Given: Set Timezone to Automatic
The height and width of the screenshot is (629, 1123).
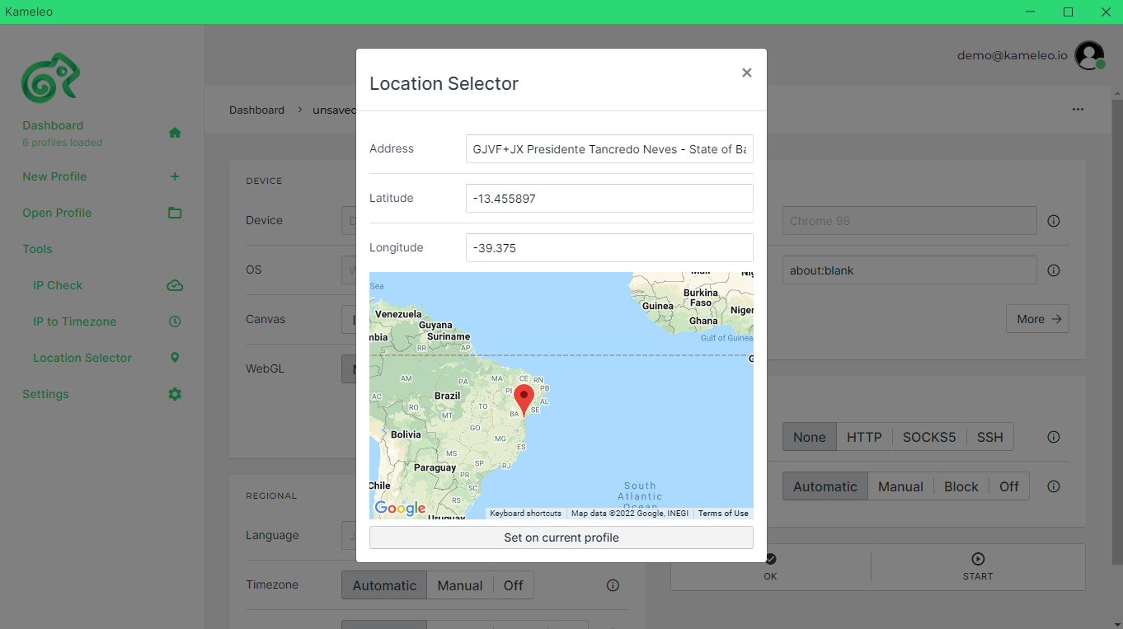Looking at the screenshot, I should pos(384,585).
